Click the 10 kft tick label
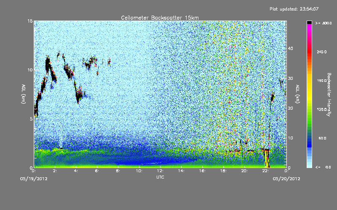 point(290,138)
